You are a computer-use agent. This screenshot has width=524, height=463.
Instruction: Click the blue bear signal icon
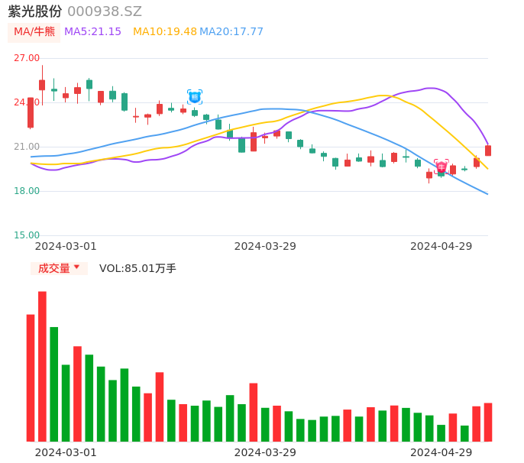[195, 97]
